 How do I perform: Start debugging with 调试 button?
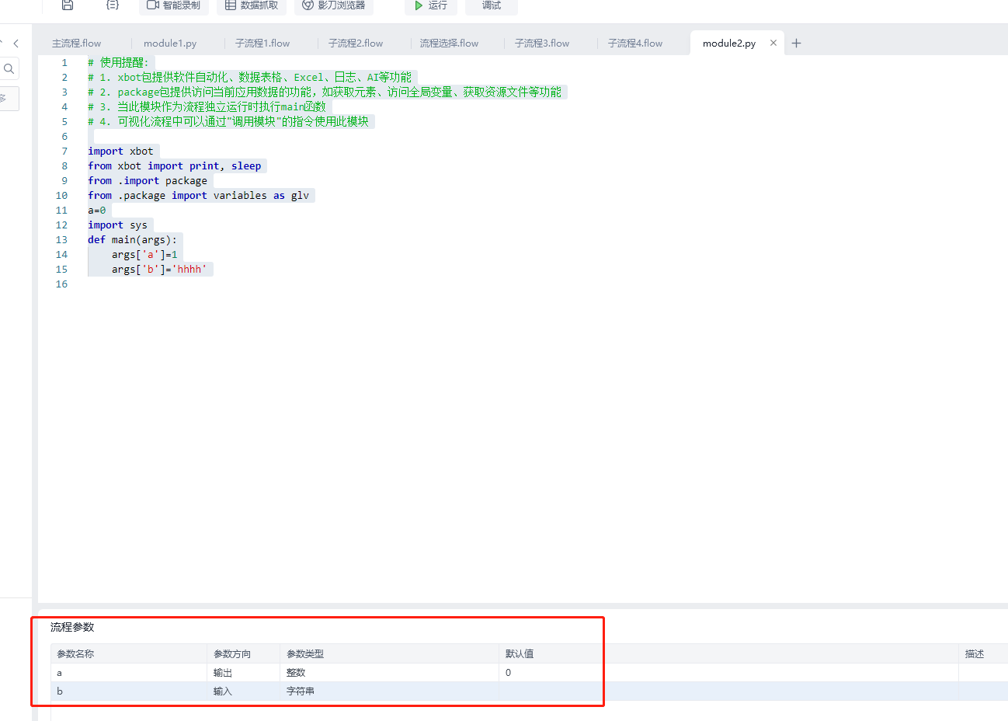[492, 5]
